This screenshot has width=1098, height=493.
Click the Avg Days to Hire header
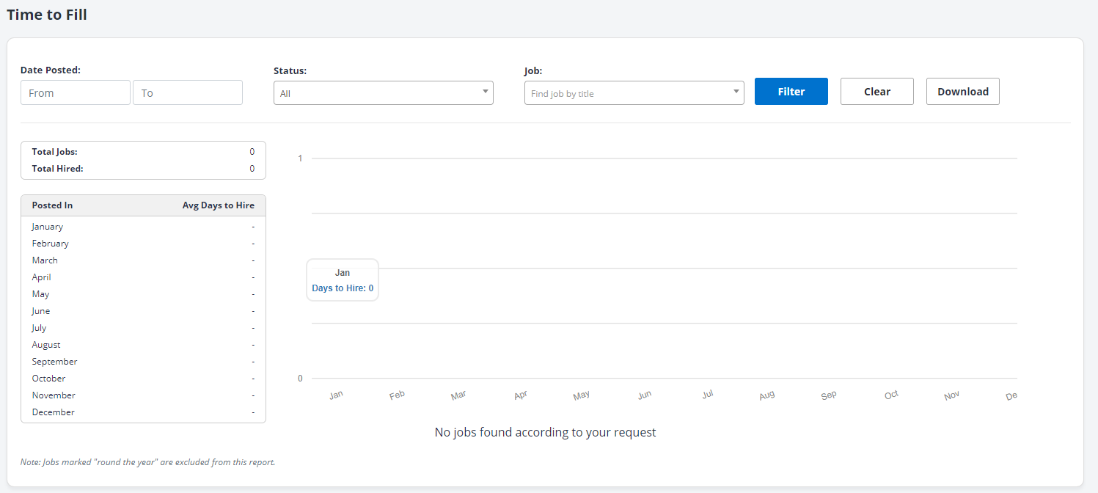[218, 205]
